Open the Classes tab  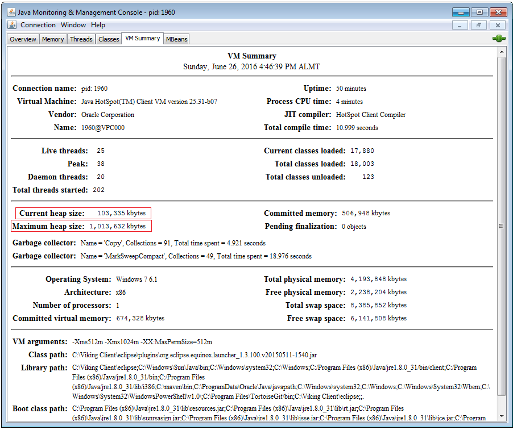click(108, 39)
